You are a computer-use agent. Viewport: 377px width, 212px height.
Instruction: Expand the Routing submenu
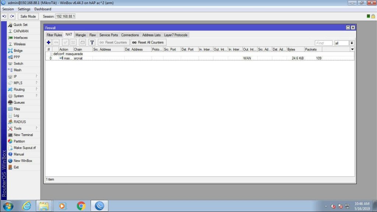[x=24, y=89]
